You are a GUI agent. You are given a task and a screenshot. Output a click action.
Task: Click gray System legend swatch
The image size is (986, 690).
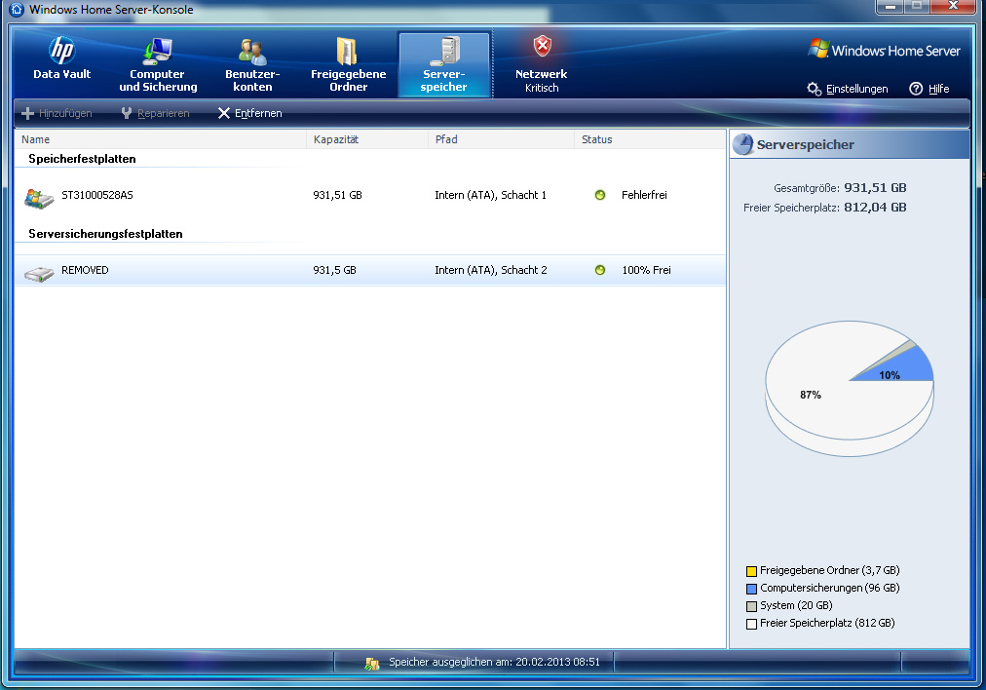point(751,607)
